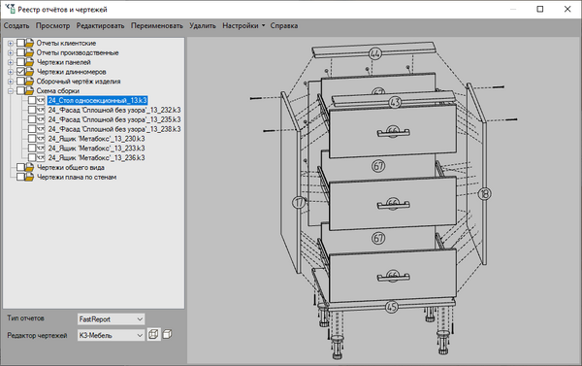Click Просмотр in the menu bar
The image size is (582, 366).
(52, 25)
